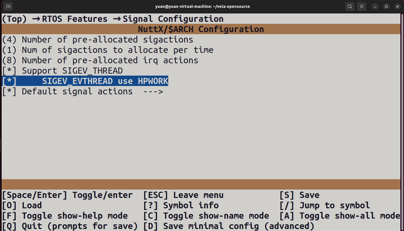Close the terminal window

pyautogui.click(x=397, y=6)
